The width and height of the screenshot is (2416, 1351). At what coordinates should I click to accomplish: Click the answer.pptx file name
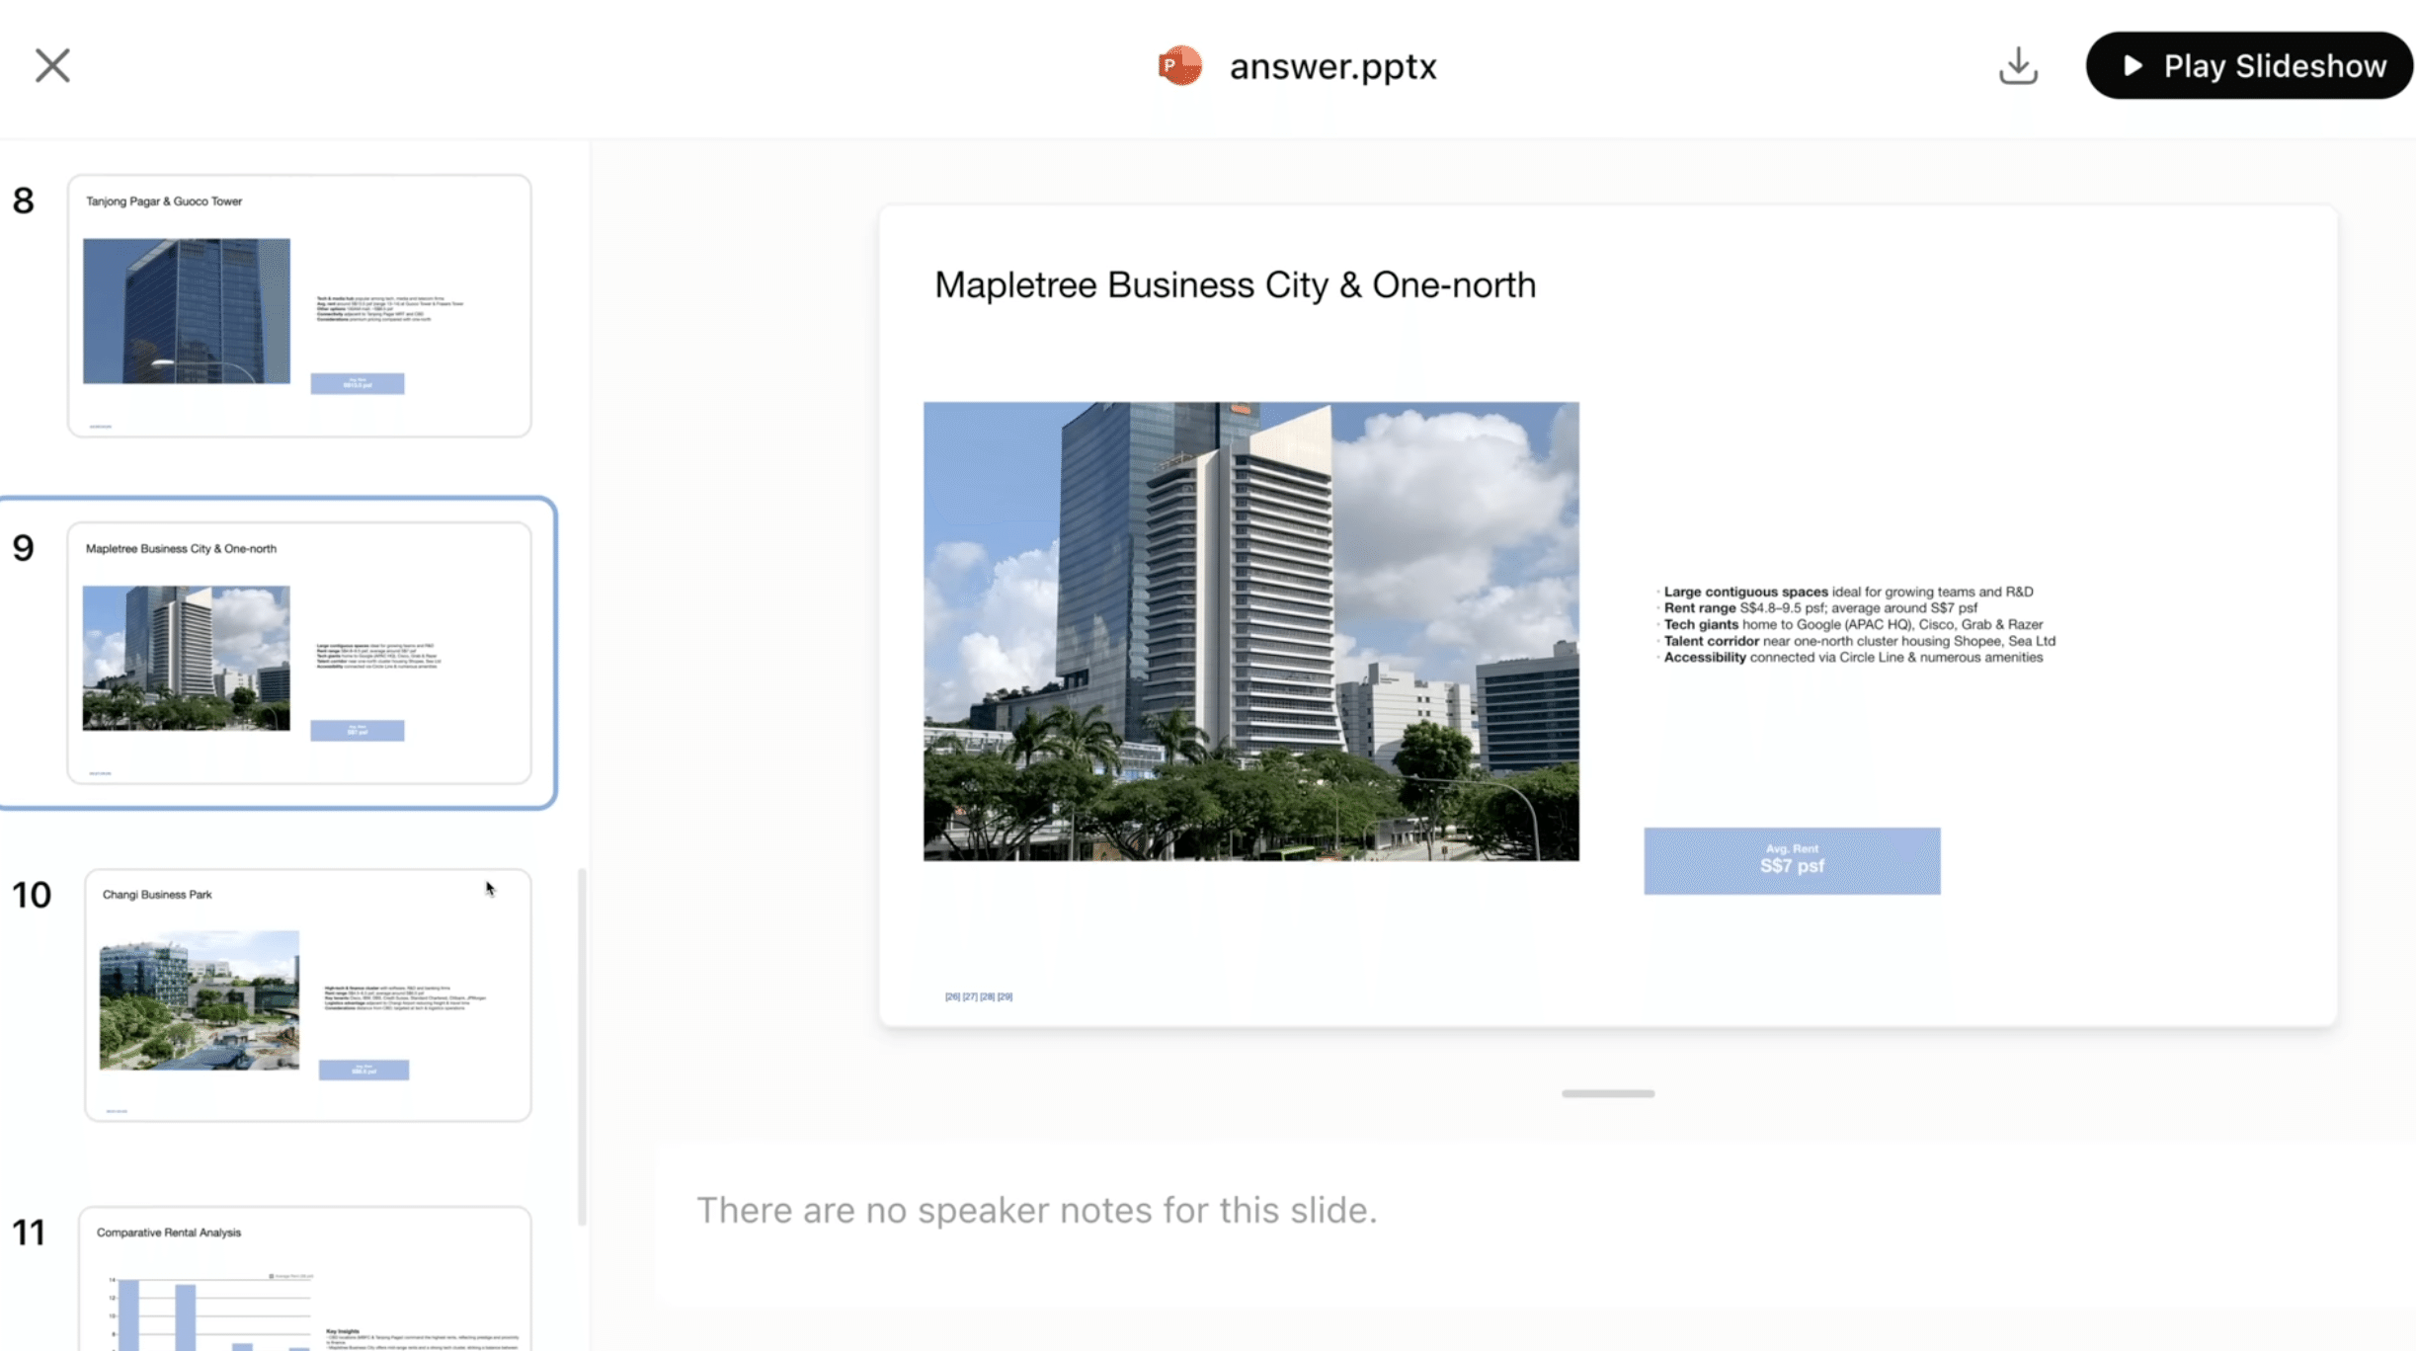point(1332,66)
